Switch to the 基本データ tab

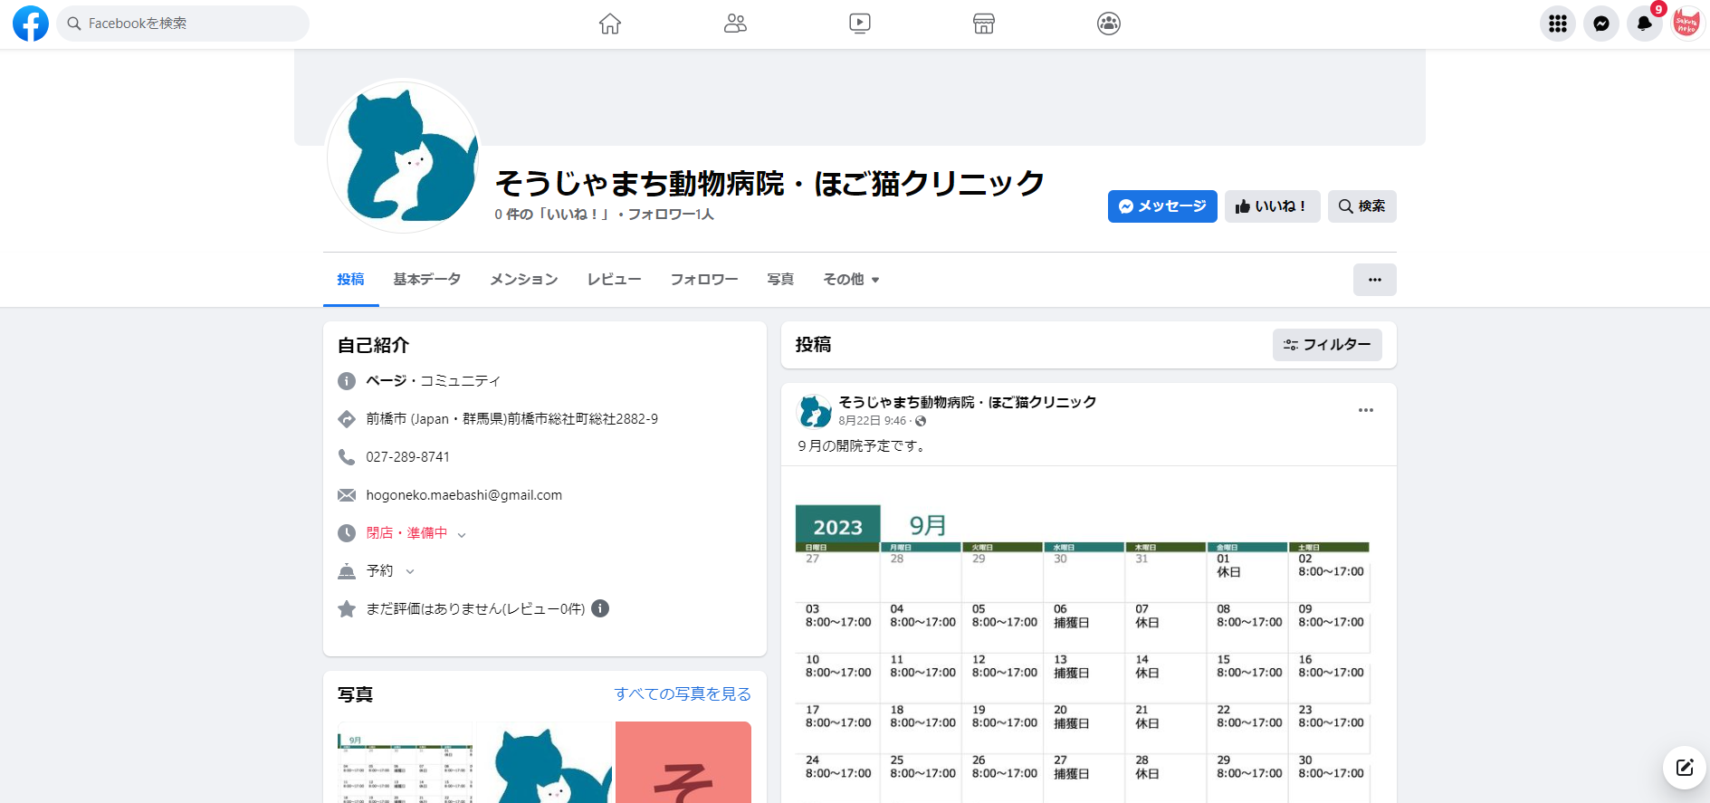[x=426, y=280]
